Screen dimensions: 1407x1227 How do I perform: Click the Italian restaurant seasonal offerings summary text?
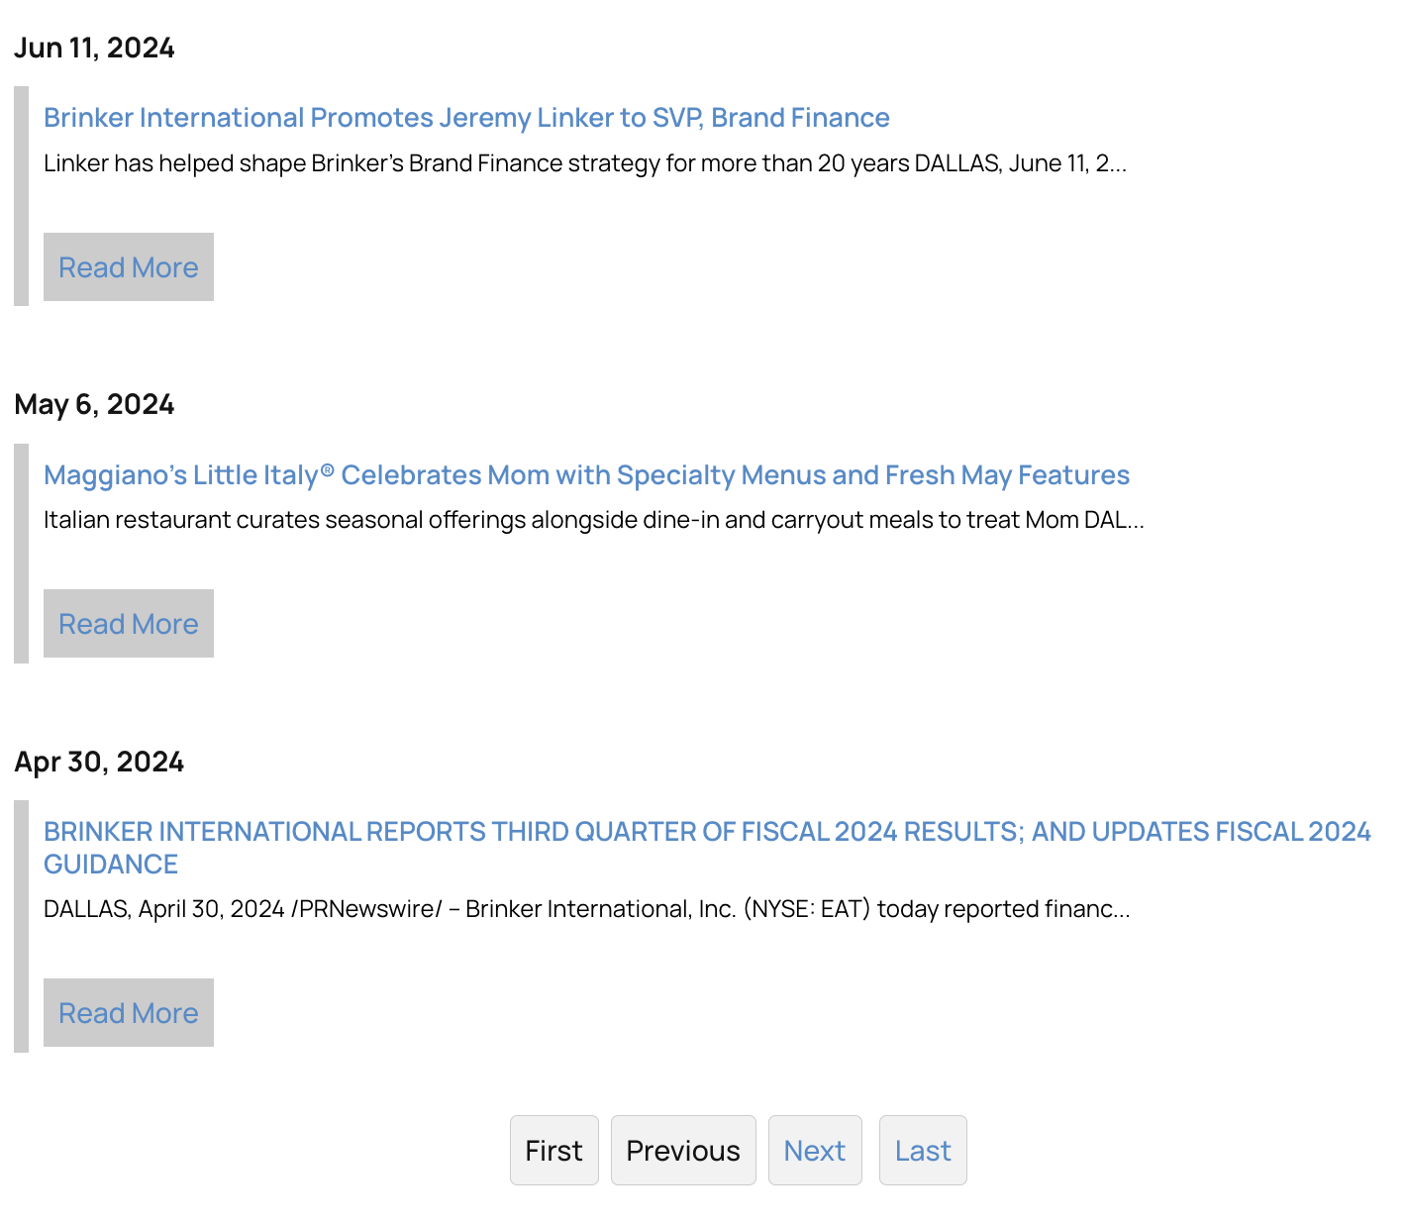[593, 520]
